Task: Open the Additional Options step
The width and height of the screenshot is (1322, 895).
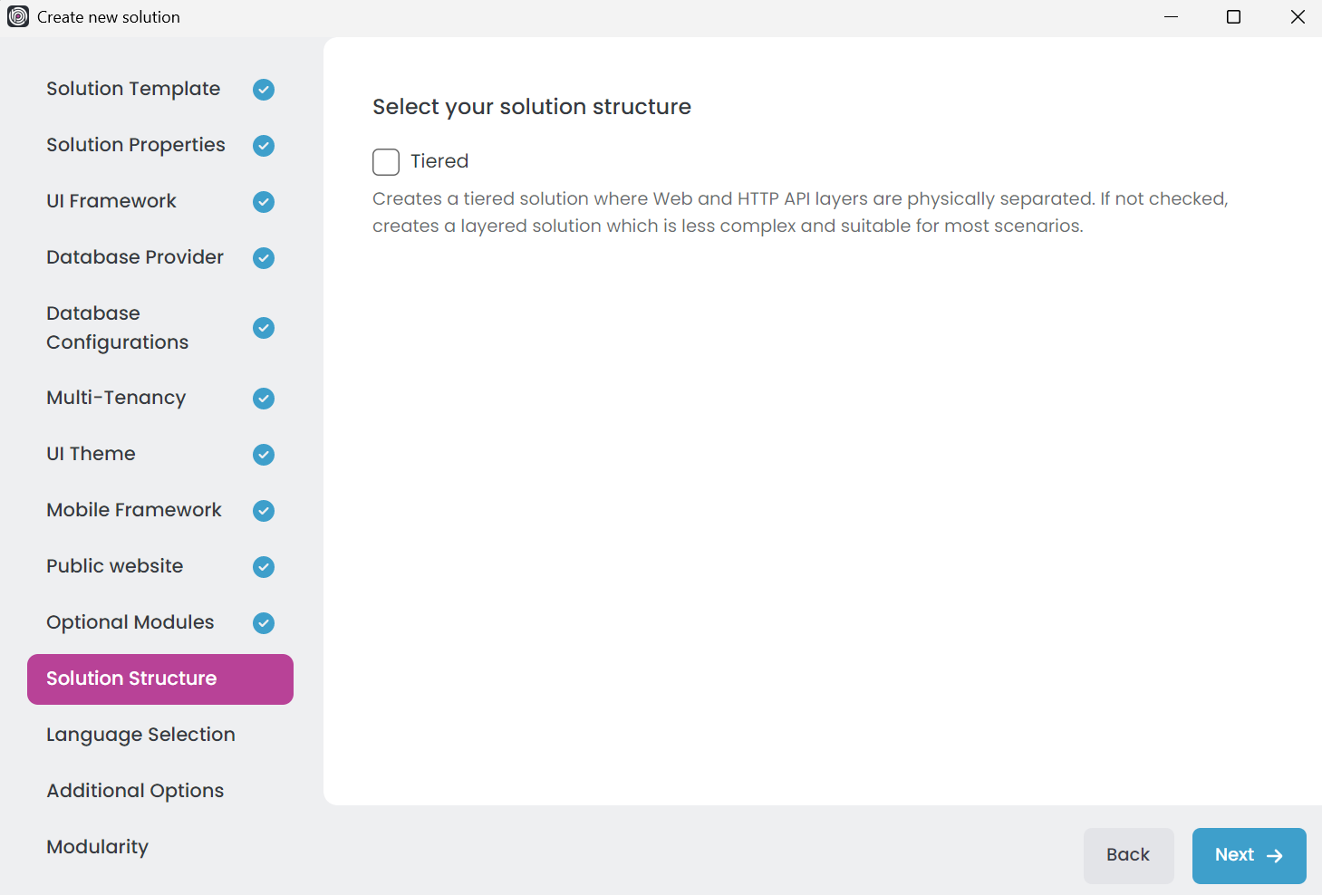Action: tap(135, 791)
